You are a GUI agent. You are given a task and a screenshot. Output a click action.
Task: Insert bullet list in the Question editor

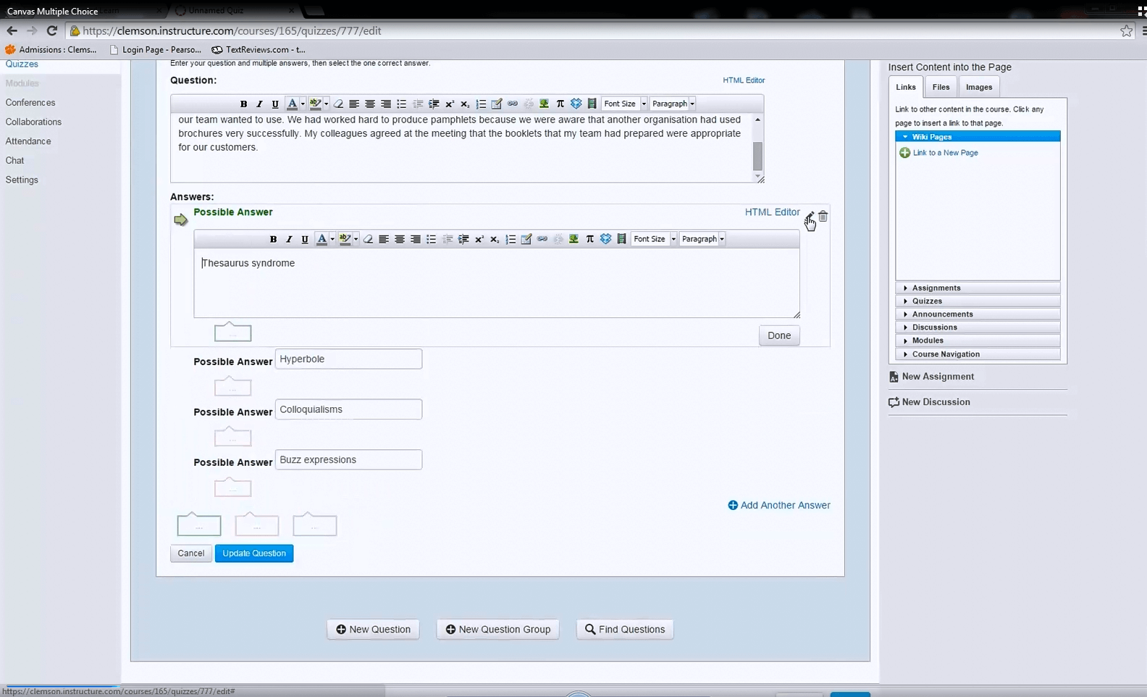coord(401,104)
